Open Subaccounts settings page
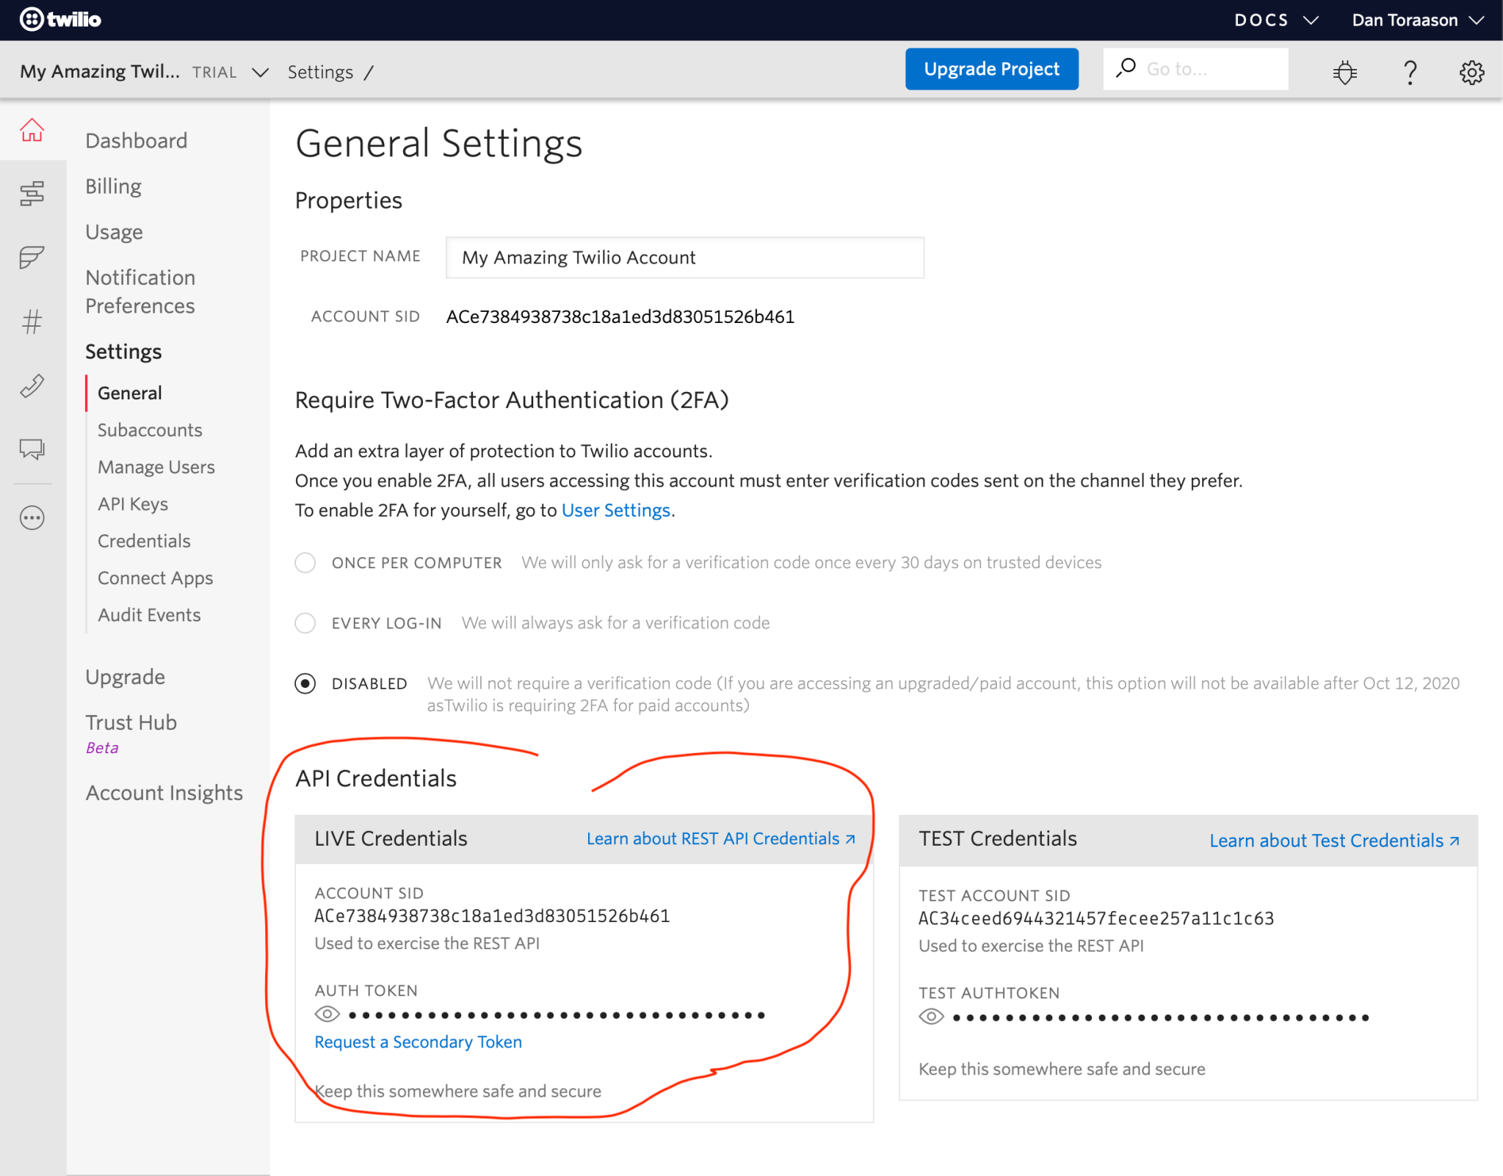 (150, 430)
